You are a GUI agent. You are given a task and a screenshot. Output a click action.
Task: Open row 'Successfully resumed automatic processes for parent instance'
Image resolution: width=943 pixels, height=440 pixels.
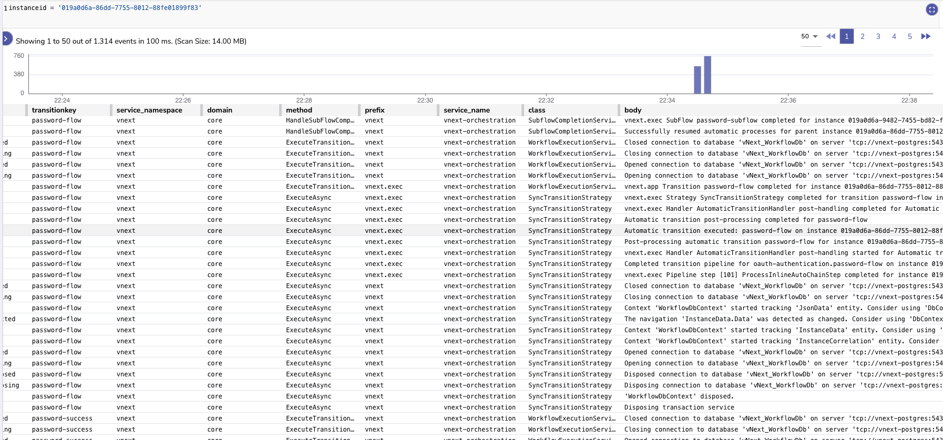pyautogui.click(x=473, y=131)
